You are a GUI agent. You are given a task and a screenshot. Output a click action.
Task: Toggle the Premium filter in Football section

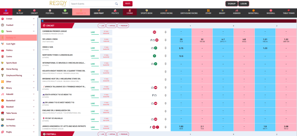pyautogui.click(x=123, y=134)
